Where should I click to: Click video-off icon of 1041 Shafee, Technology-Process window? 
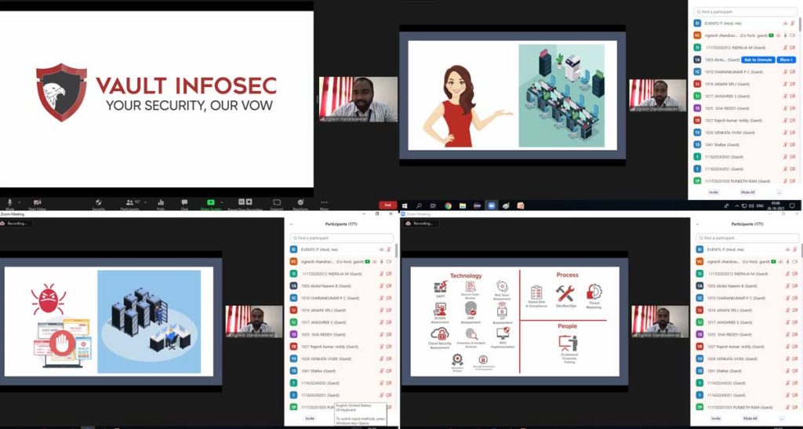click(x=794, y=371)
